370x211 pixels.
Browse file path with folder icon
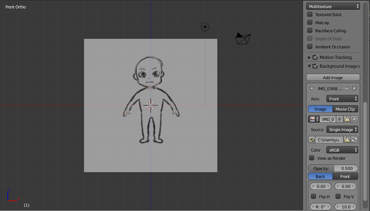347,140
